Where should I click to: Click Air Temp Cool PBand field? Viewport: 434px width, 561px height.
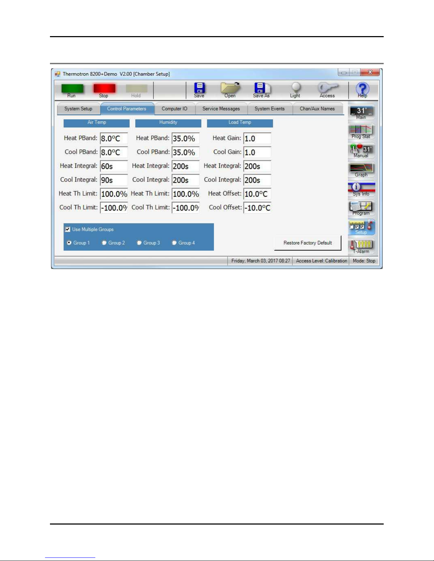click(x=114, y=152)
